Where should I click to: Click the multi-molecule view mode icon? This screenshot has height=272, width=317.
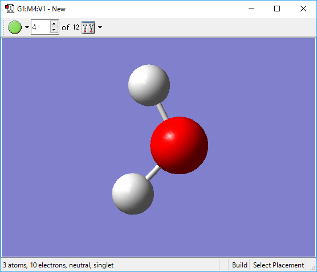pyautogui.click(x=88, y=27)
